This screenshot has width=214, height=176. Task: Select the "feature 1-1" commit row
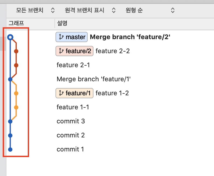coord(73,107)
